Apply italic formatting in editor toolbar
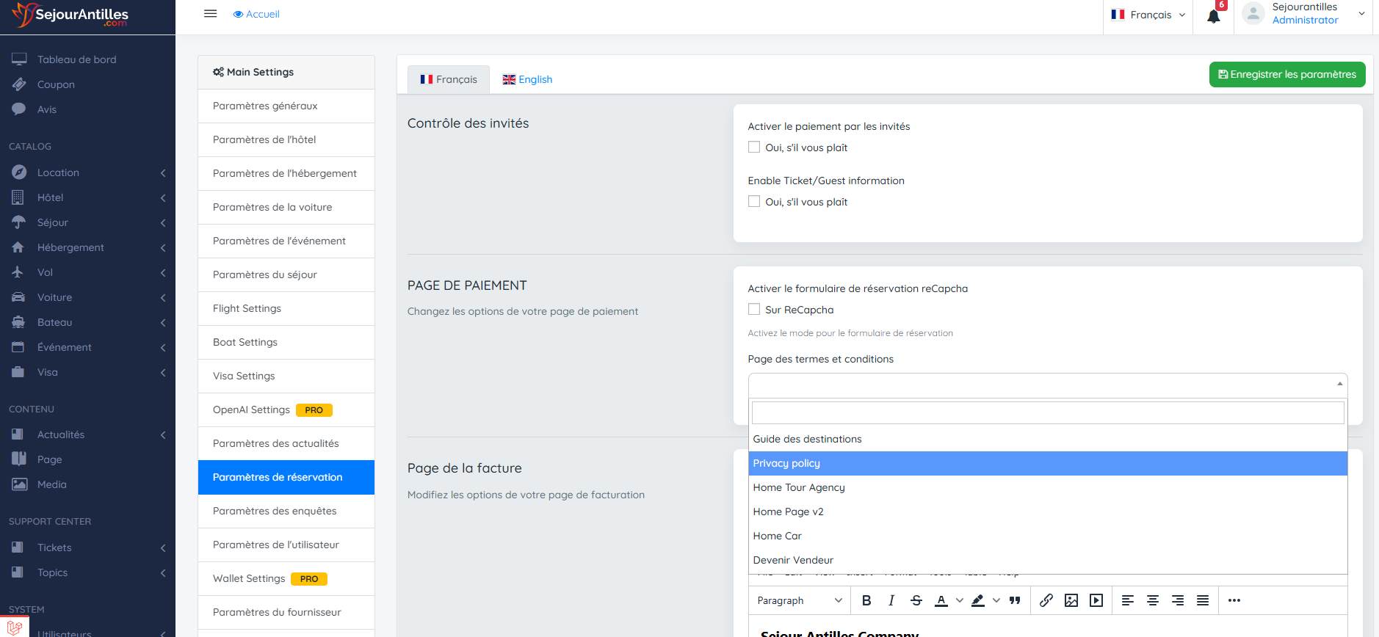Image resolution: width=1379 pixels, height=637 pixels. [891, 600]
